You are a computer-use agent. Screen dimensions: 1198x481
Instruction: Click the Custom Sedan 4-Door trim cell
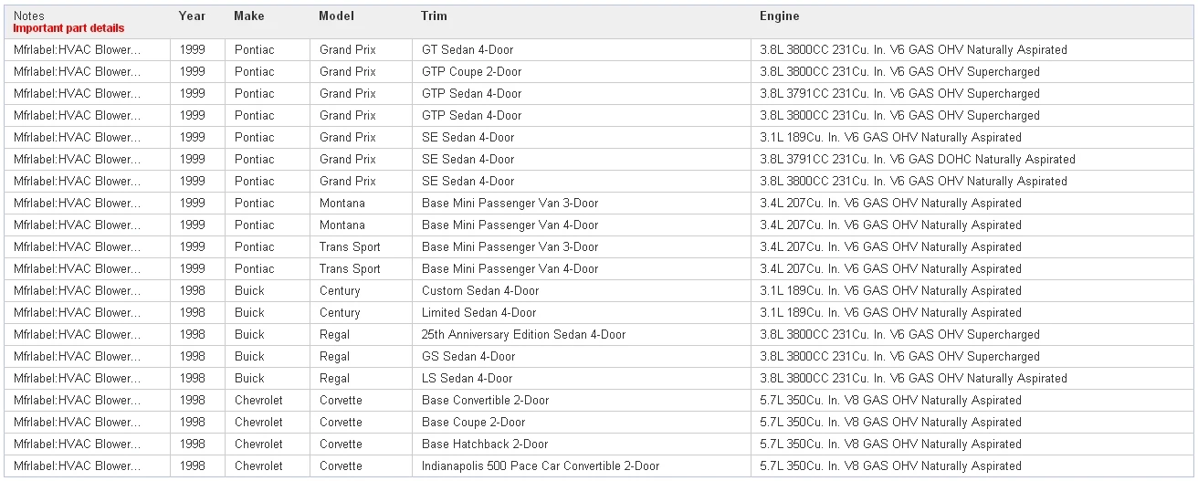(479, 291)
